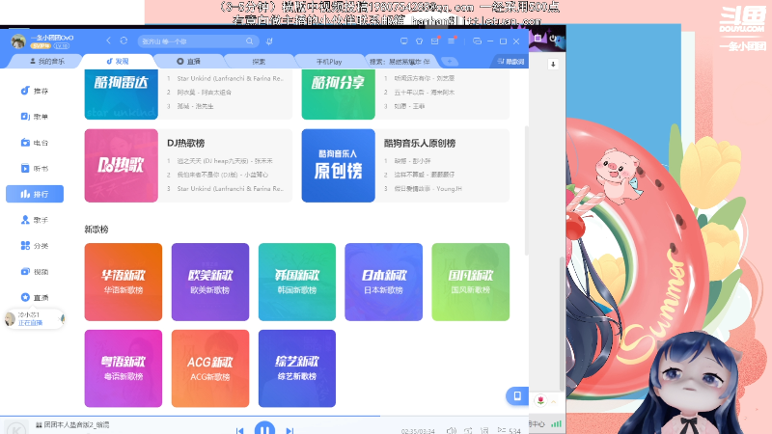Switch to compact window mode icon
The image size is (772, 434).
[x=477, y=41]
